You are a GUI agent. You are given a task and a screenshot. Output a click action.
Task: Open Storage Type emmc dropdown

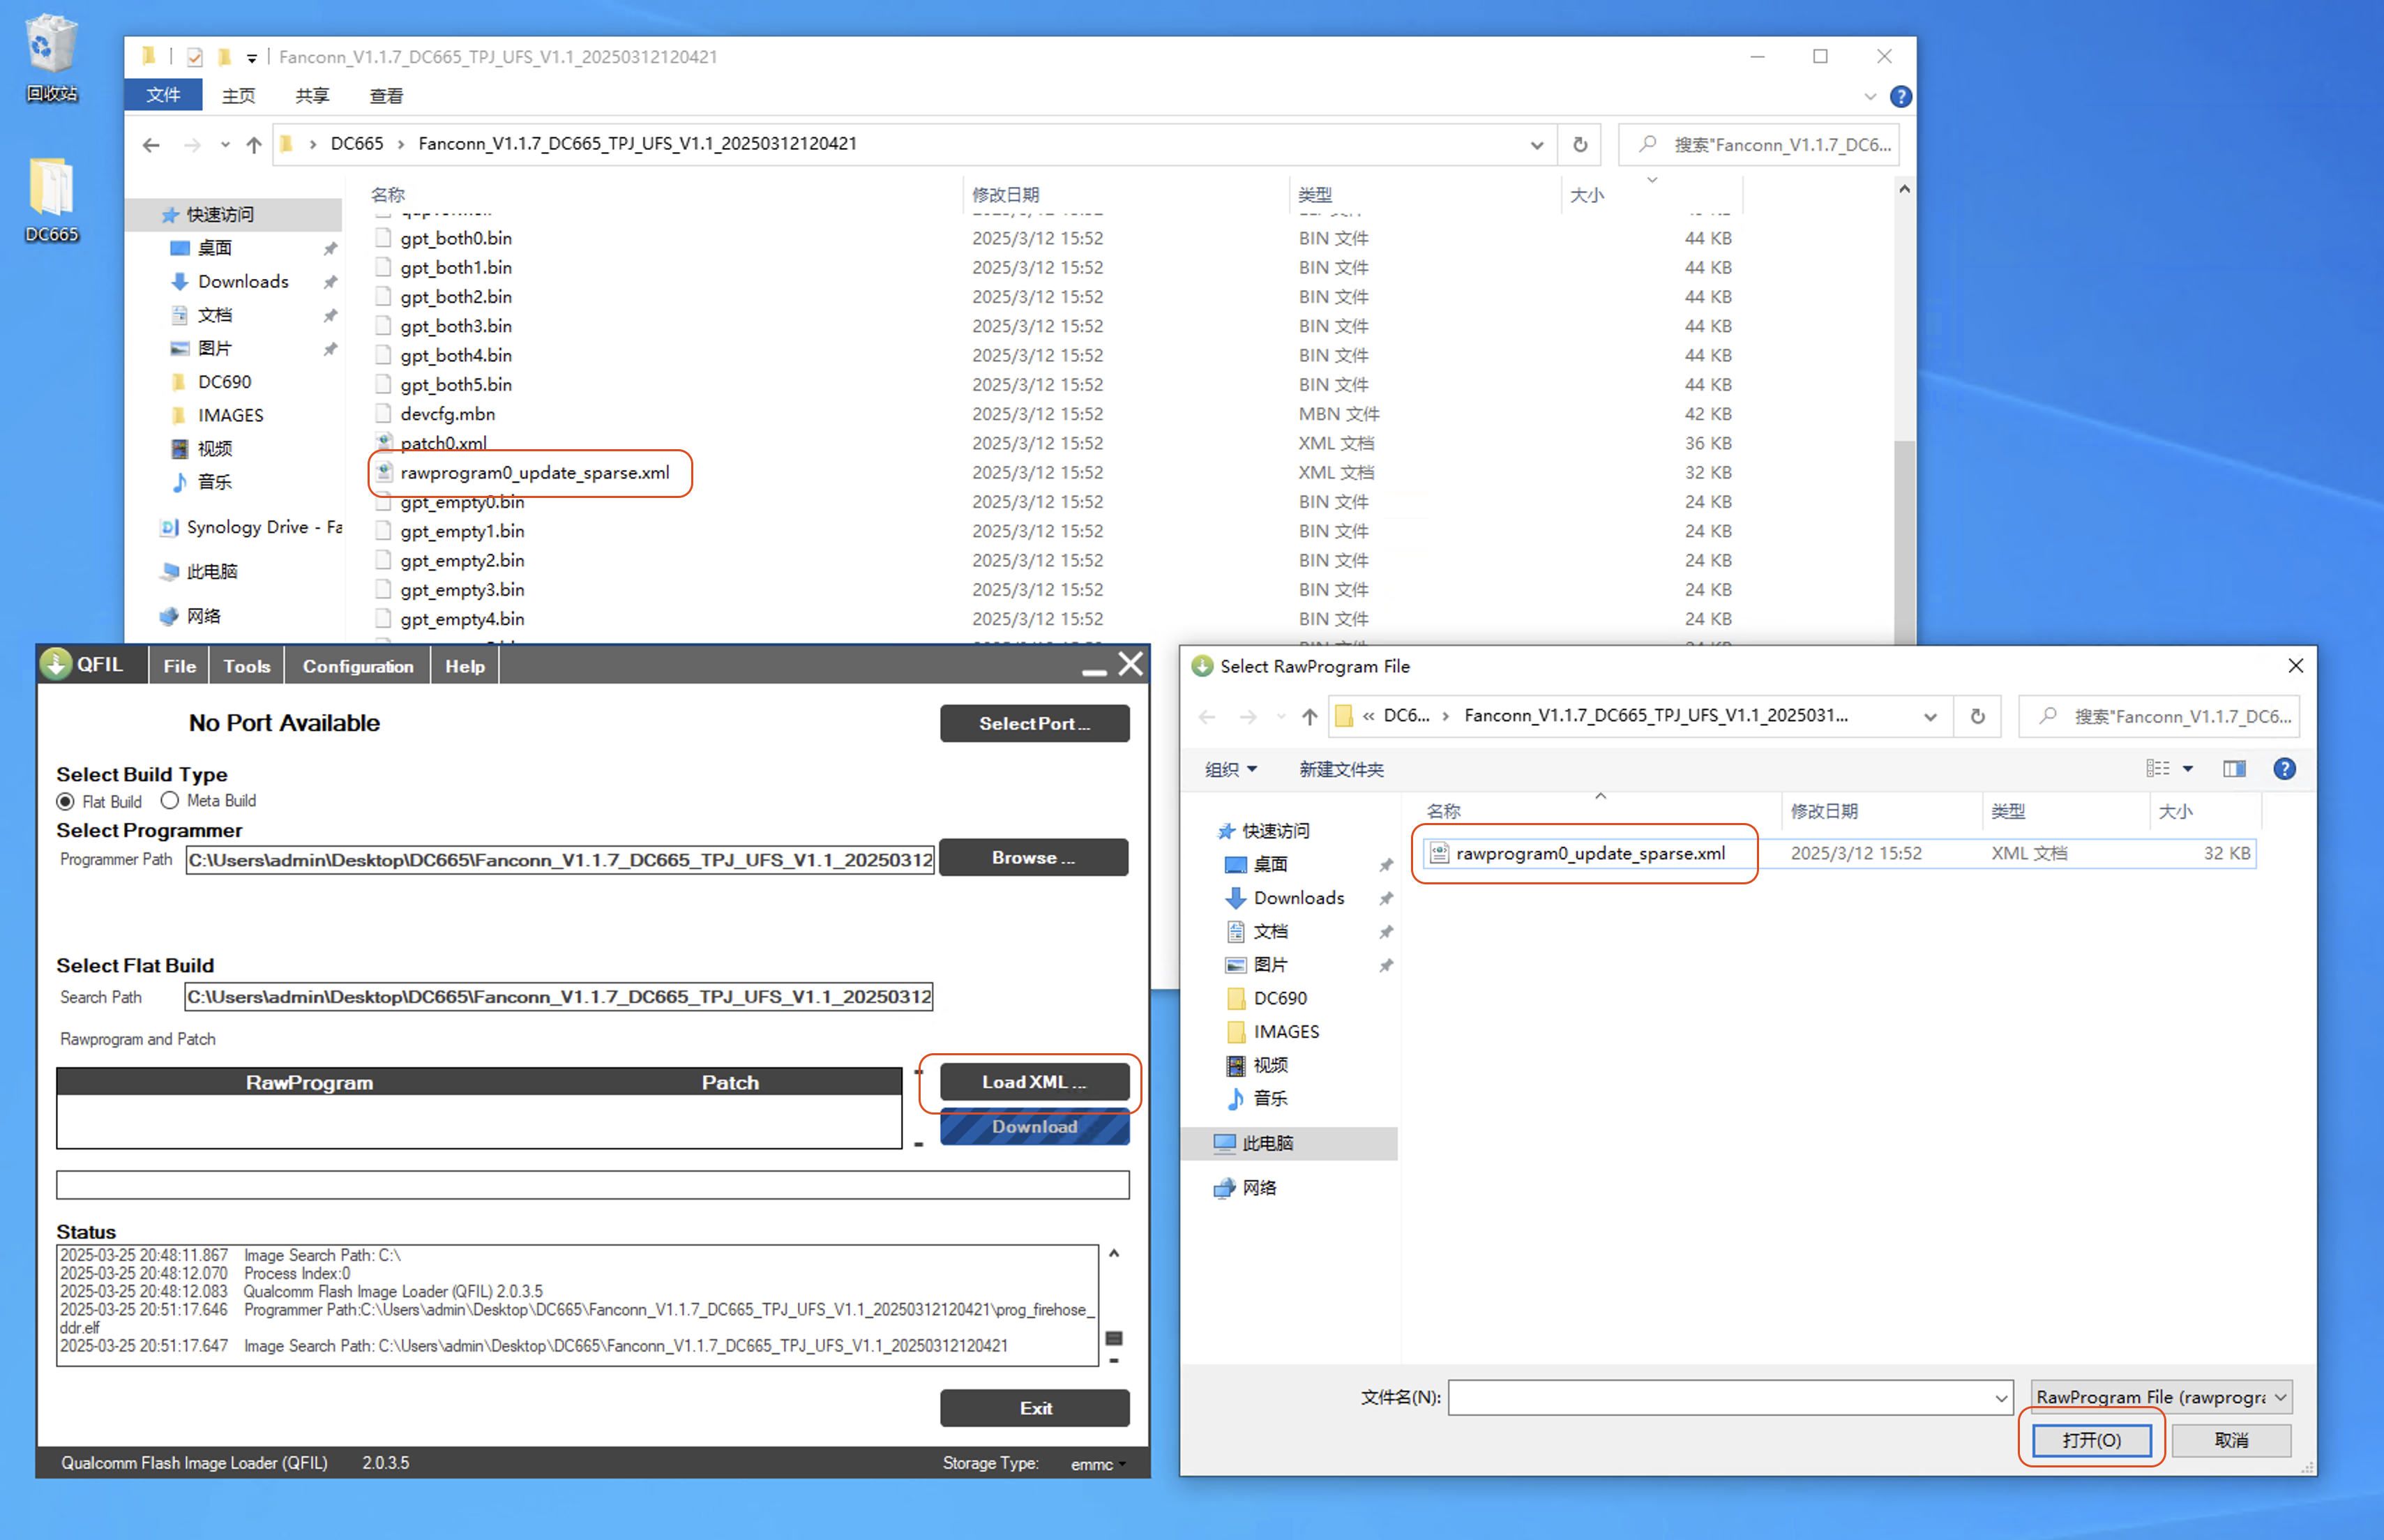1098,1464
